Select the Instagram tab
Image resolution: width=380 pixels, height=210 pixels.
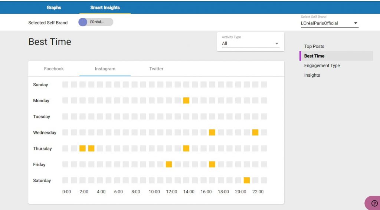coord(105,69)
